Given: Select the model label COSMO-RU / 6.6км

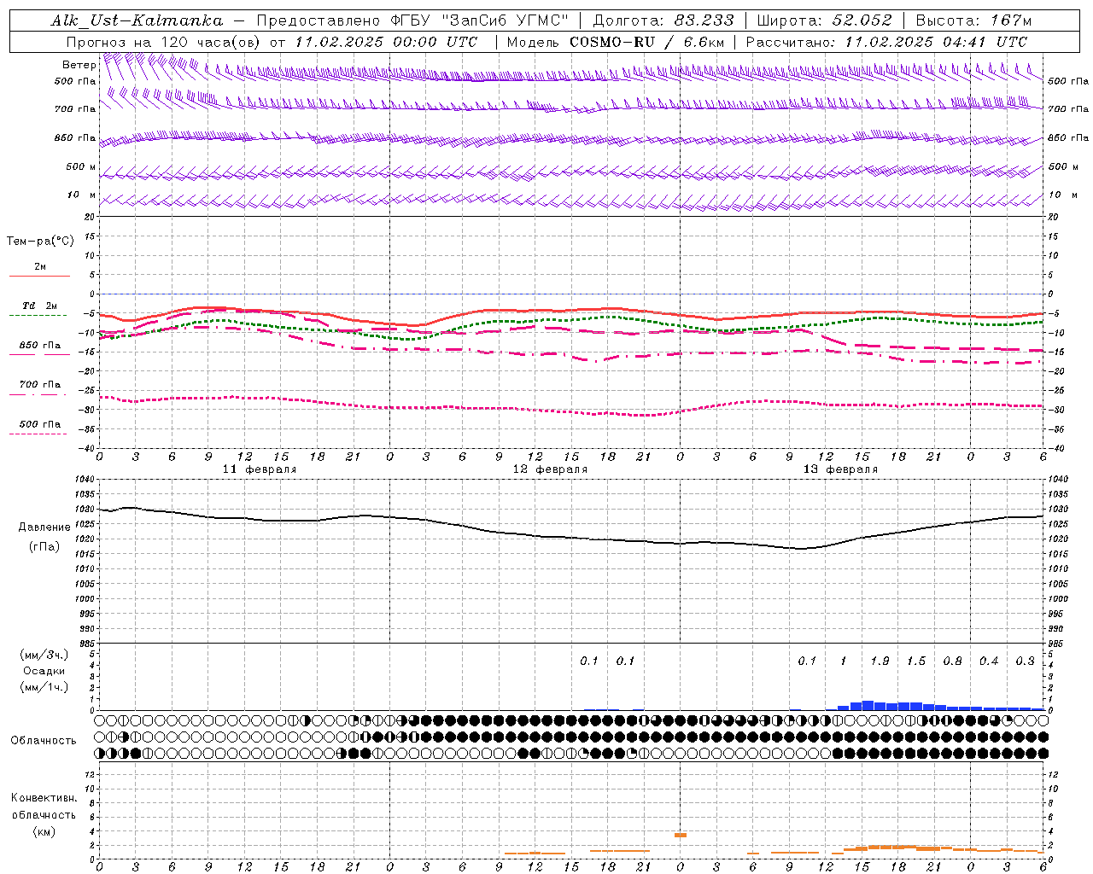Looking at the screenshot, I should pos(646,42).
